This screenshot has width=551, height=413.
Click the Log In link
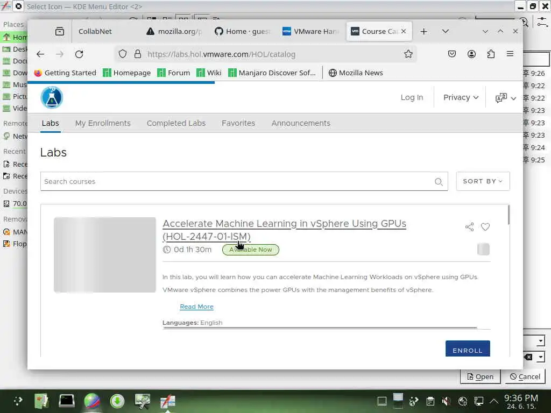412,97
